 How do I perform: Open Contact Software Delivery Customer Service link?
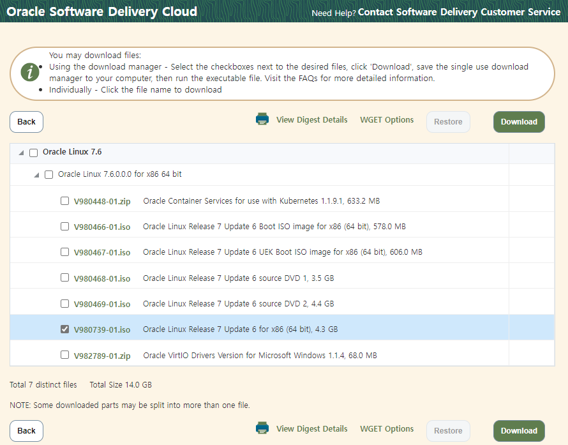coord(459,12)
